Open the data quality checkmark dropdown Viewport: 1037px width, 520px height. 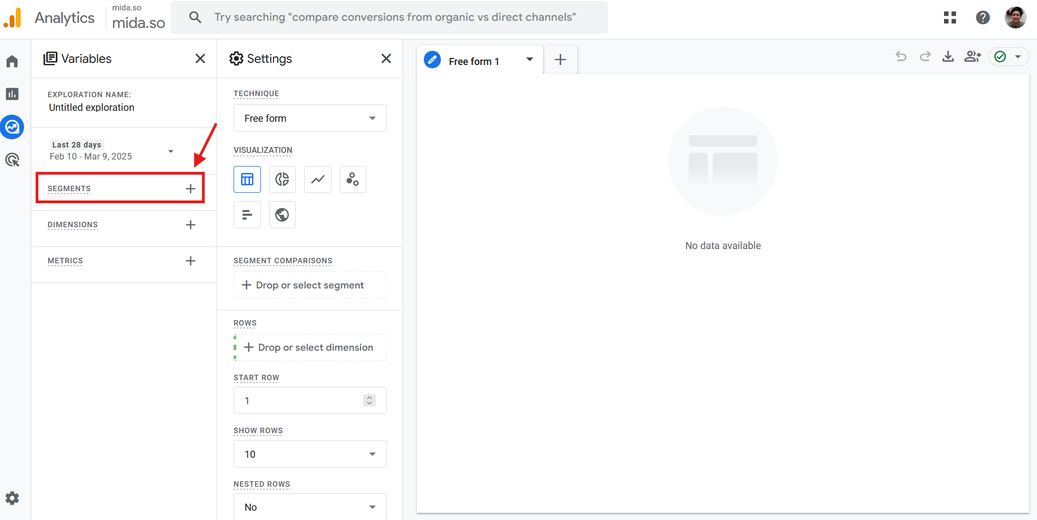(x=1009, y=57)
